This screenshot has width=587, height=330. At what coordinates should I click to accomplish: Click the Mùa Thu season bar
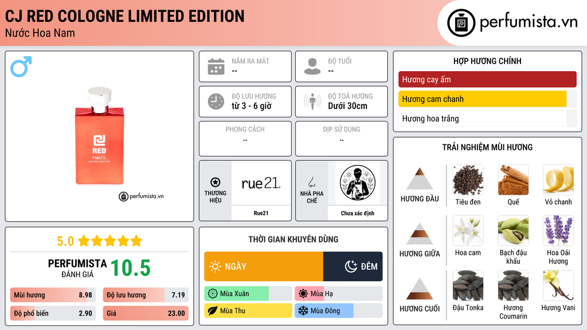(248, 311)
